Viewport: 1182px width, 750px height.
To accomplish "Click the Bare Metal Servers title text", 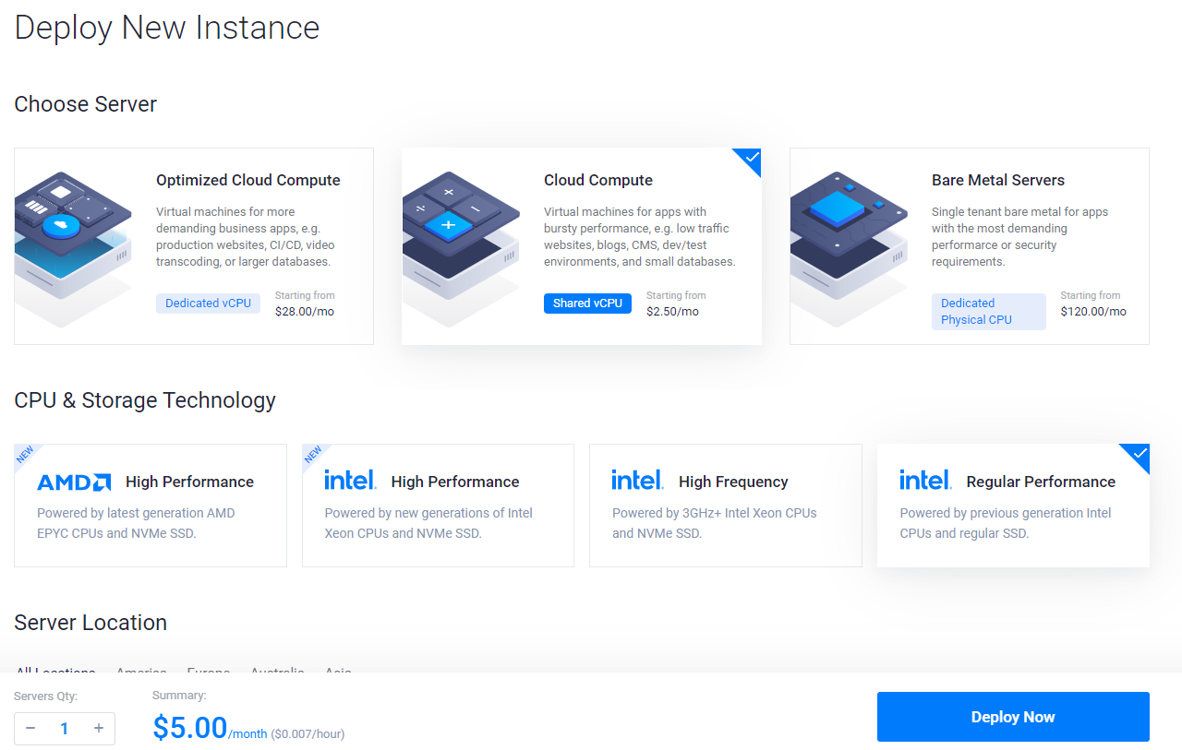I will pyautogui.click(x=998, y=180).
